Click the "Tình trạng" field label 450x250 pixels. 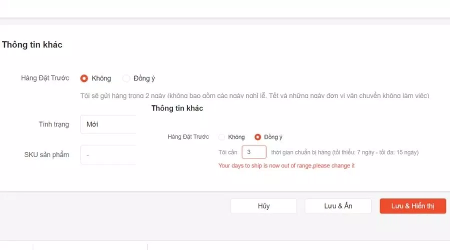coord(53,124)
